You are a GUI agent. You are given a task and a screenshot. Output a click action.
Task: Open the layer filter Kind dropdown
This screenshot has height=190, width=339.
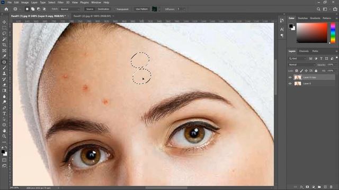coord(298,59)
